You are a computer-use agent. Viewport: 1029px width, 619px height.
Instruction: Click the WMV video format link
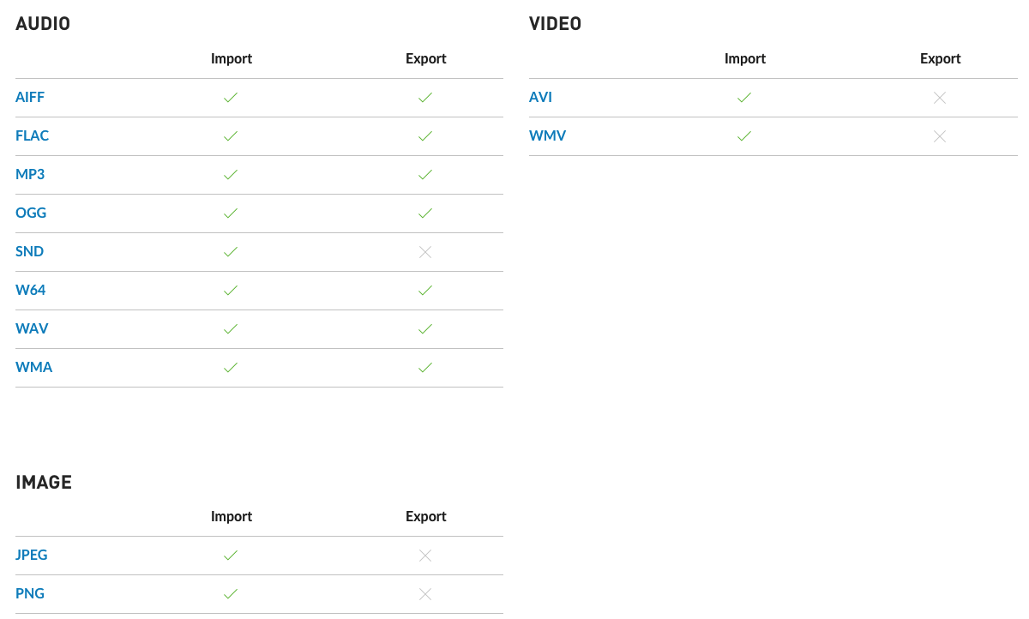547,136
